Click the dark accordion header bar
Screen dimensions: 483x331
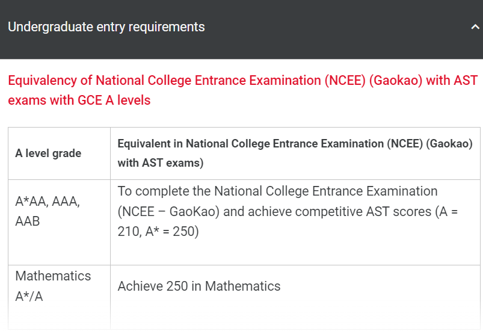pyautogui.click(x=242, y=29)
